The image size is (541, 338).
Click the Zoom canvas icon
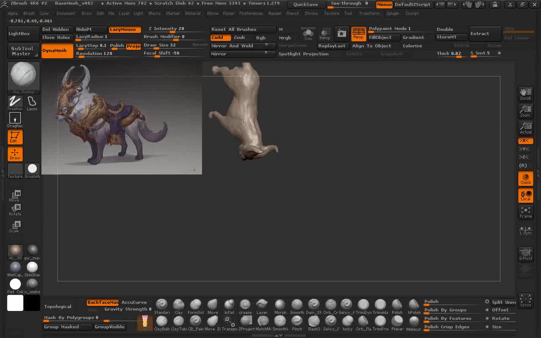pyautogui.click(x=525, y=111)
